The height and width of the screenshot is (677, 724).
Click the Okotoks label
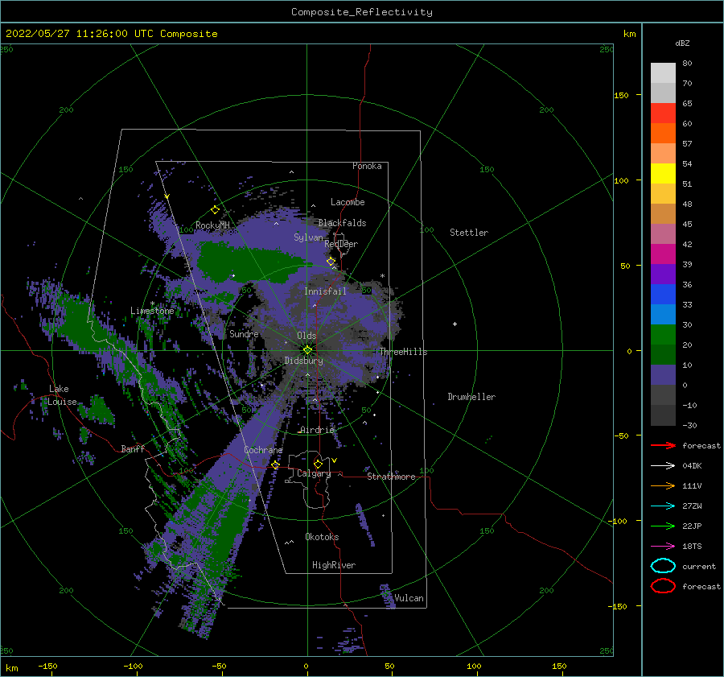tap(322, 537)
